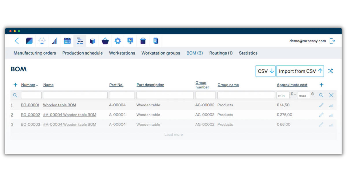347x182 pixels.
Task: Click the Import from CSV button
Action: pos(300,71)
